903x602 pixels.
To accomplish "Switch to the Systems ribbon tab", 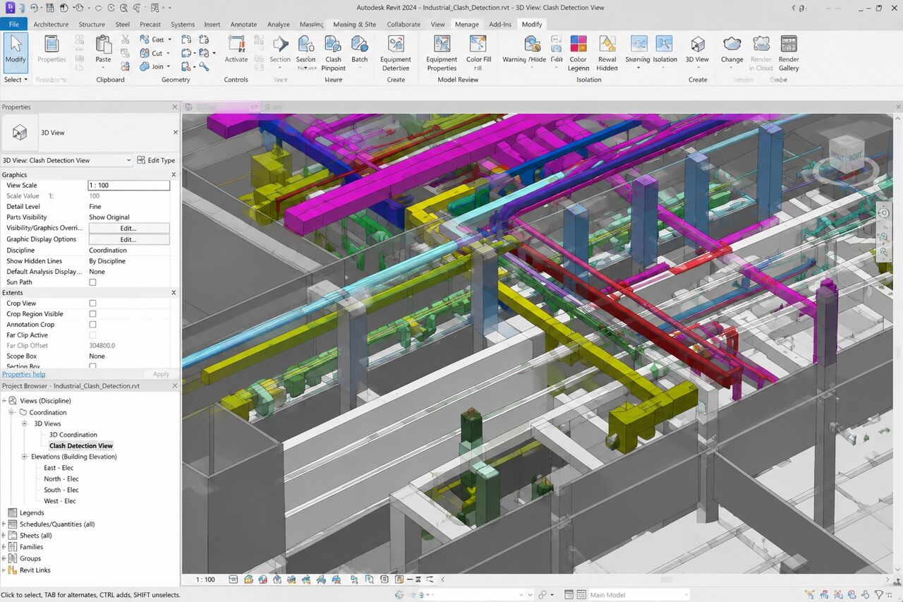I will [x=182, y=24].
